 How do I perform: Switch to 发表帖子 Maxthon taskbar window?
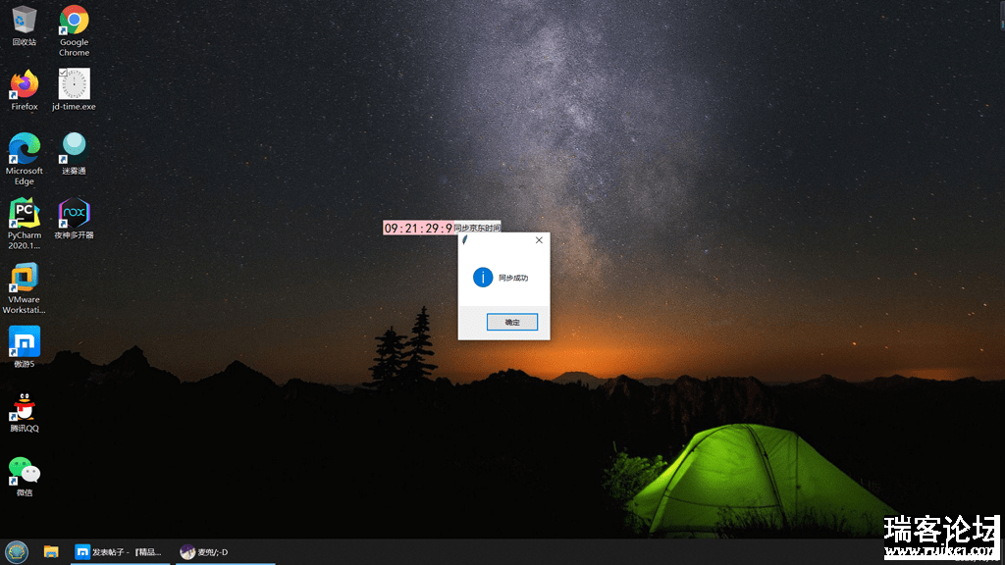(x=119, y=552)
